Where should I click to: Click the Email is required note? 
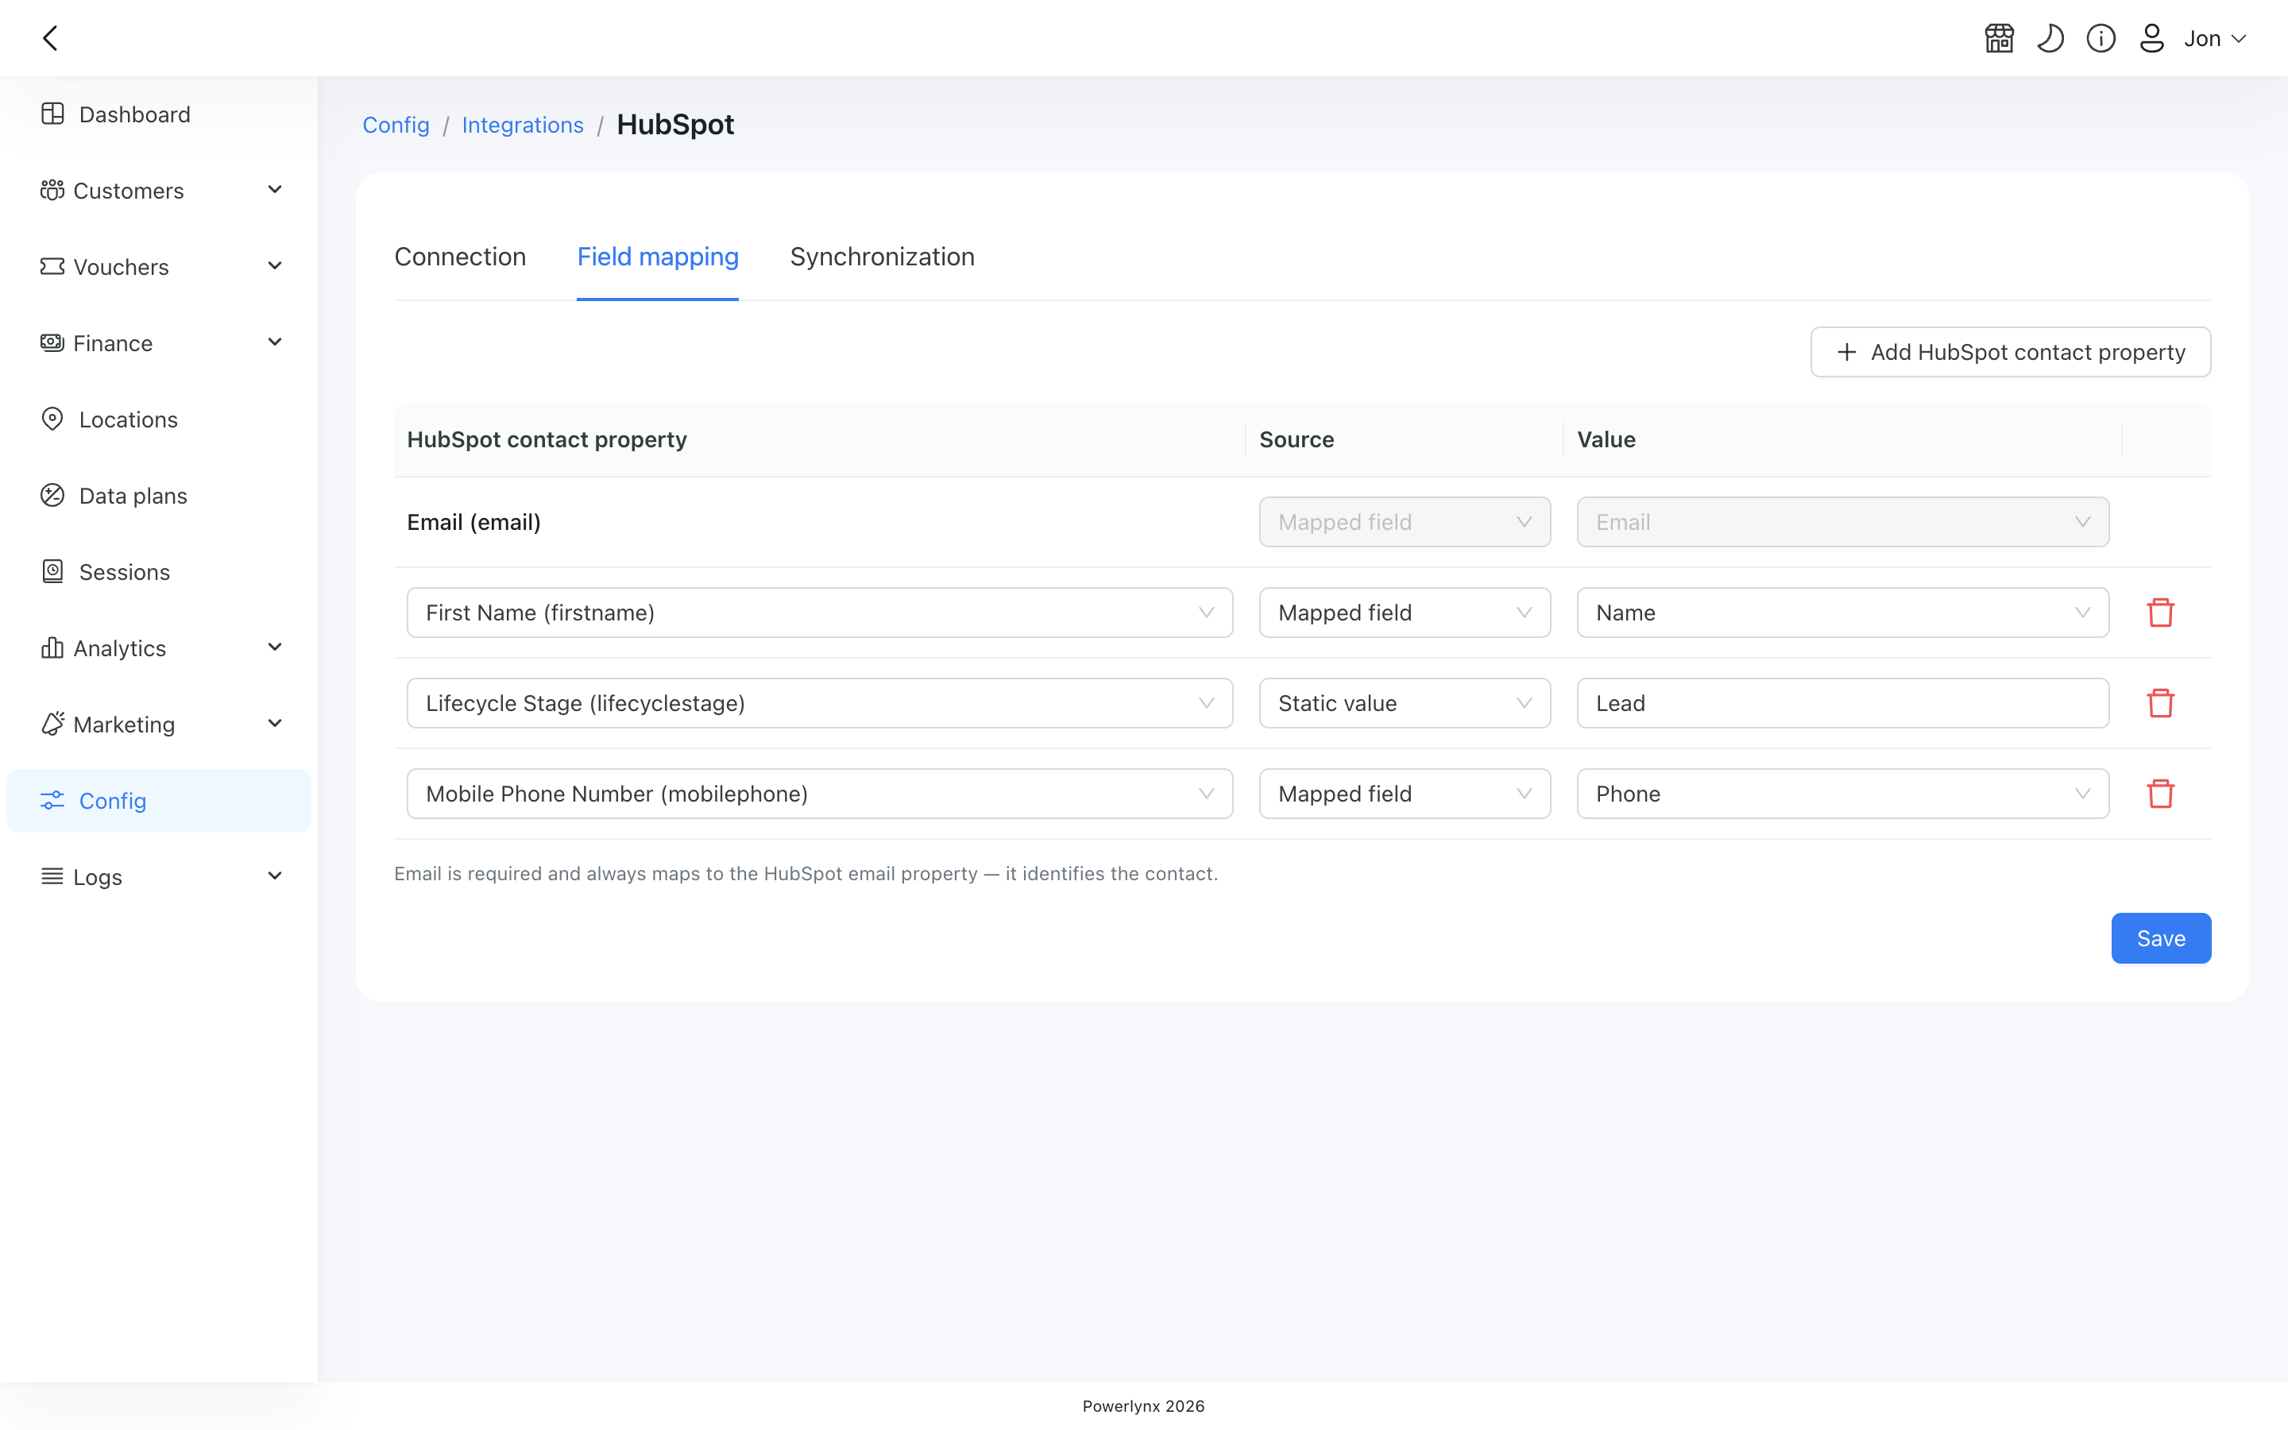(x=806, y=874)
